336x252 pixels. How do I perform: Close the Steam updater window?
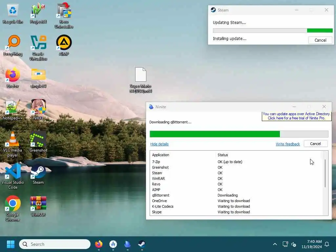pos(326,10)
